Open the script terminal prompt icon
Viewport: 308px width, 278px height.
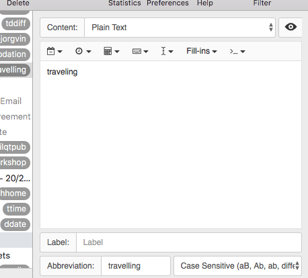click(x=237, y=52)
